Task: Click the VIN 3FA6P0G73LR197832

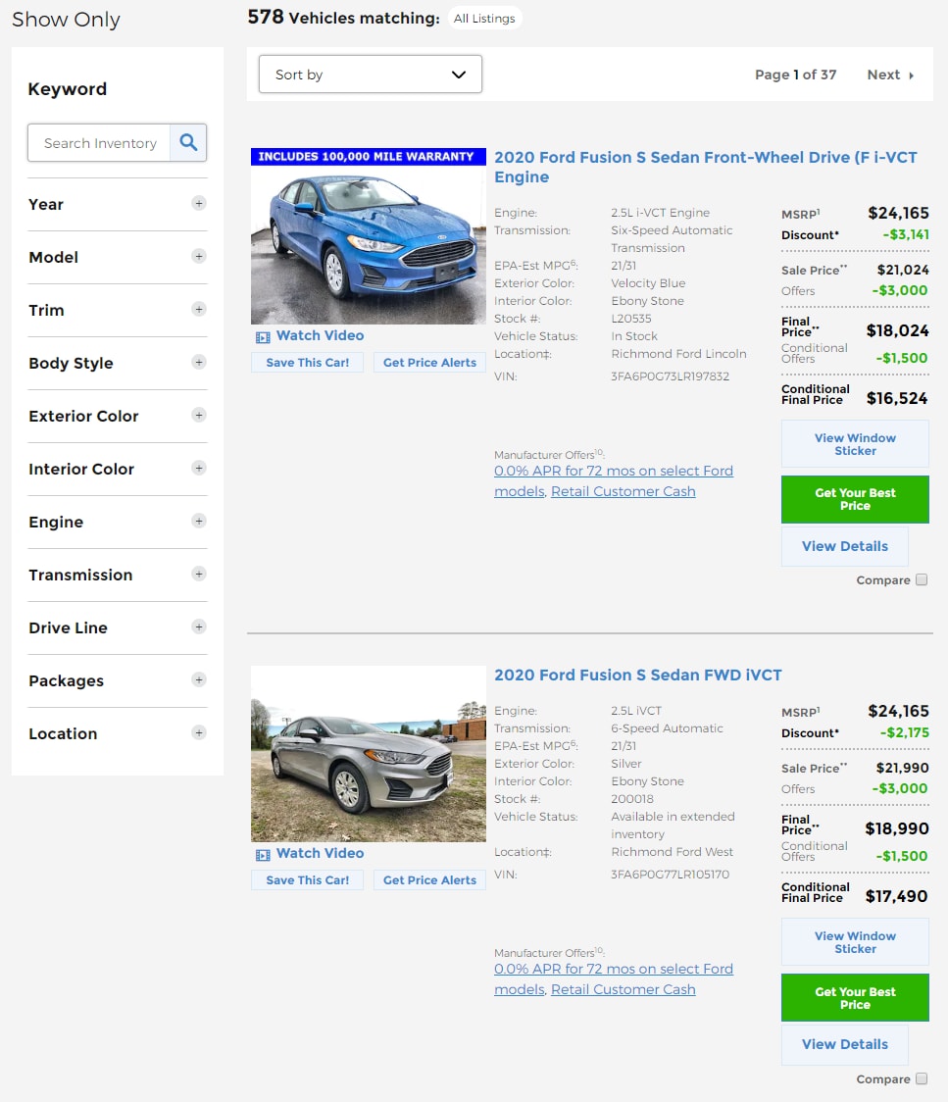Action: (x=670, y=376)
